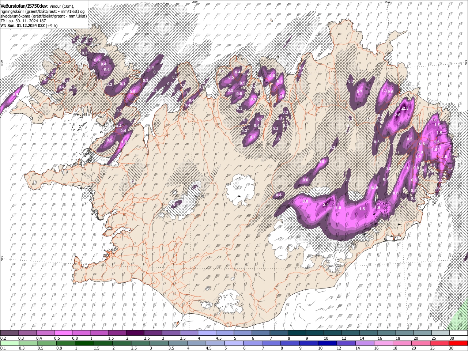468x351 pixels.
Task: Click the bottom legend swatch between 4.5 and 5
Action: coord(215,343)
